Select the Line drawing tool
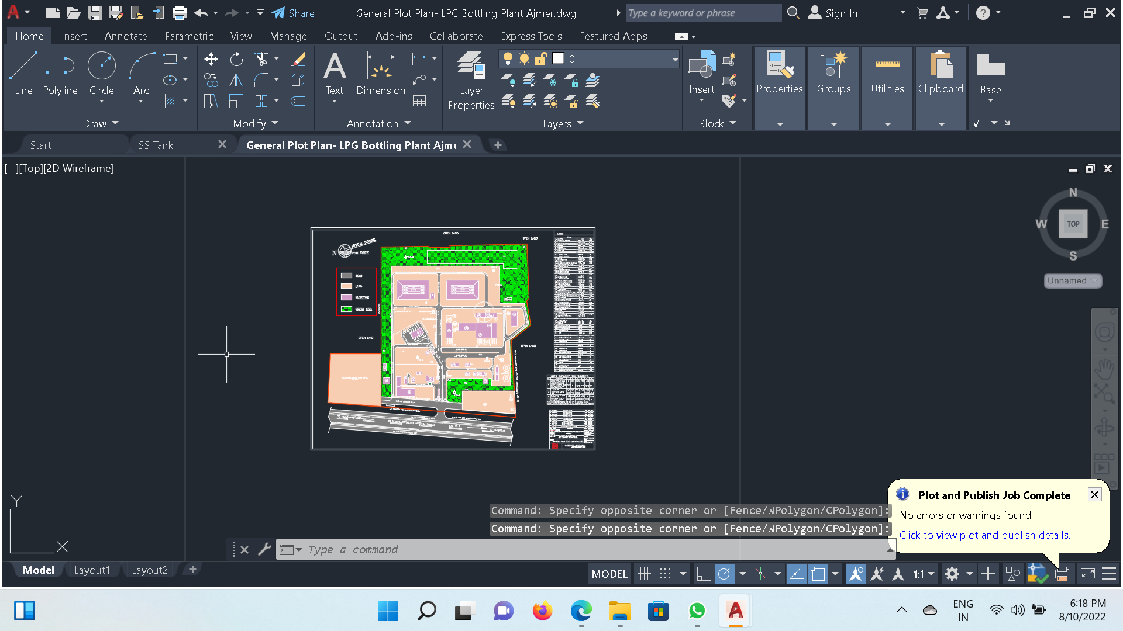 pos(23,74)
